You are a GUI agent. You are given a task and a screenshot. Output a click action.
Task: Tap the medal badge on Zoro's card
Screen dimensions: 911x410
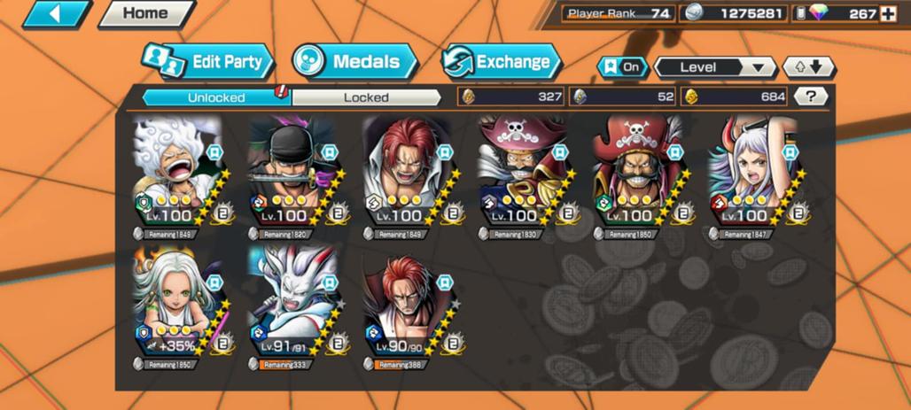point(339,213)
